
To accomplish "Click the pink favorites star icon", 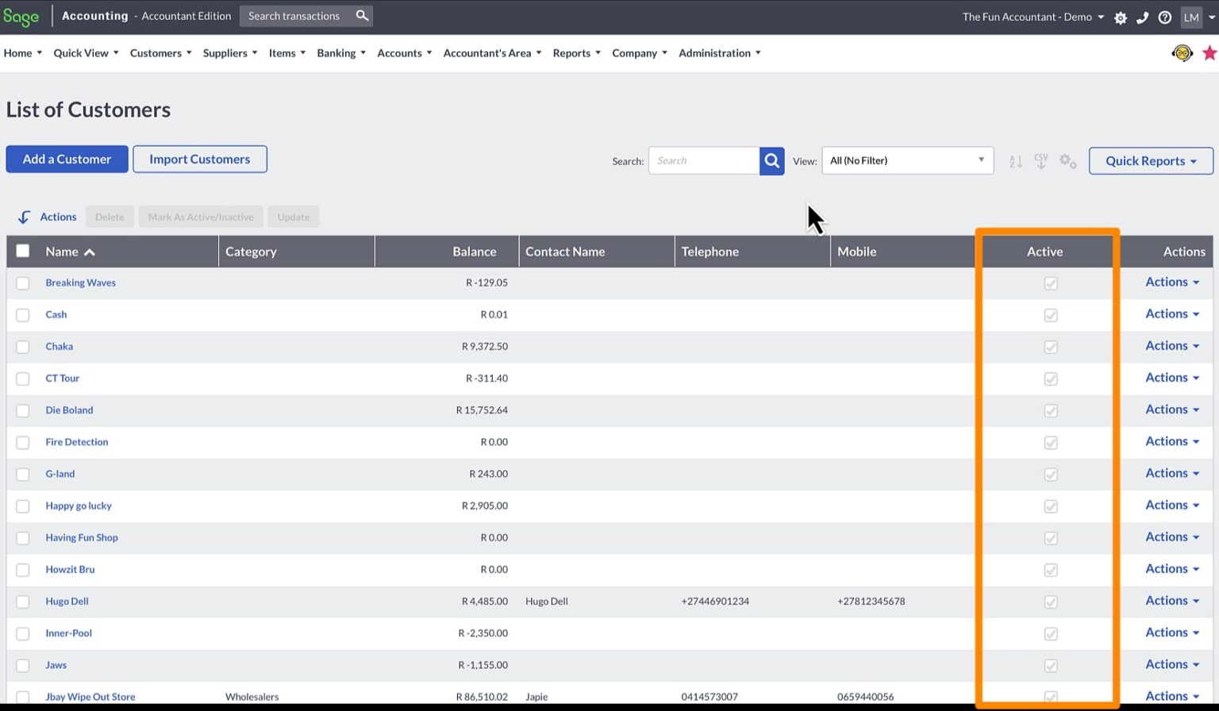I will coord(1210,52).
